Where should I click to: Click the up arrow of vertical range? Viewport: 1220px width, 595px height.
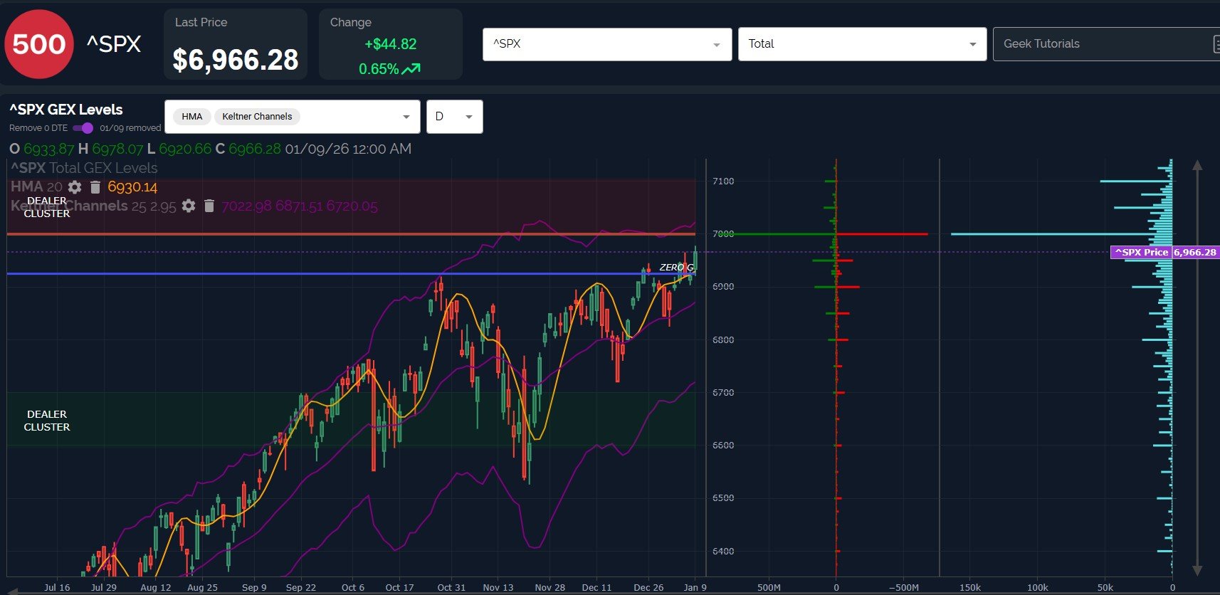click(1197, 165)
